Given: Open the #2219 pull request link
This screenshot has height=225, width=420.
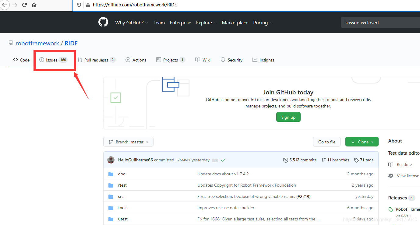Looking at the screenshot, I should pos(303,197).
